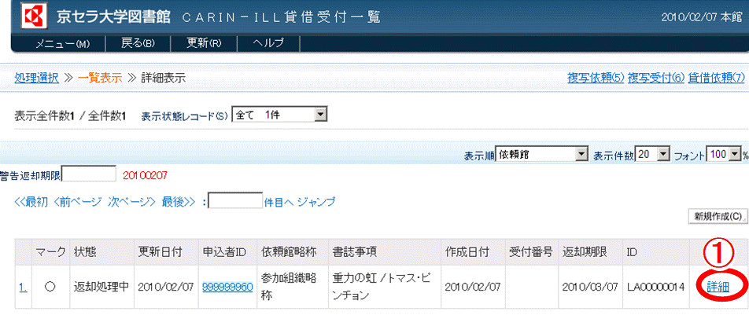Click the 更新日付 column header
The image size is (749, 315).
(166, 253)
